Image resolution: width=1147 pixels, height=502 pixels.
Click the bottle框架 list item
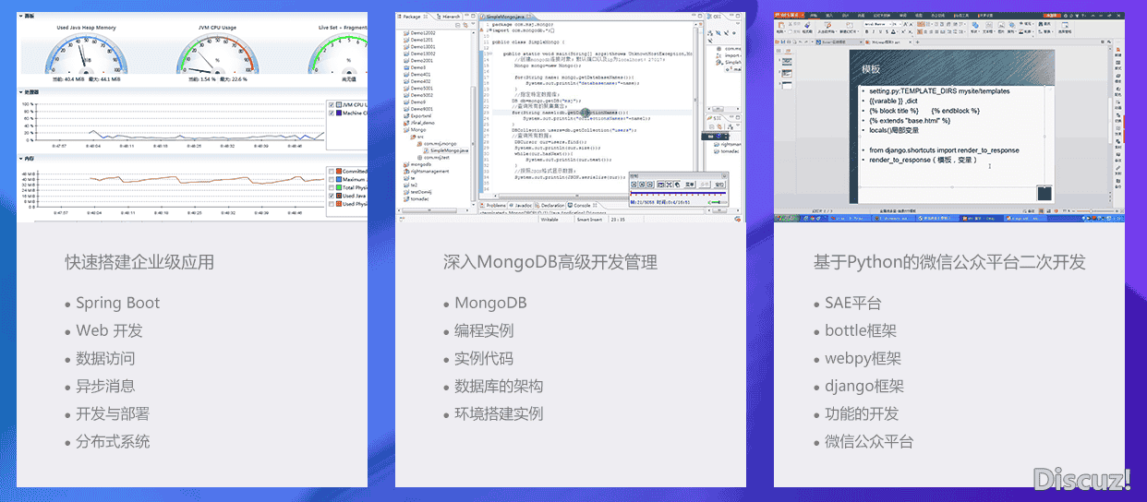861,330
